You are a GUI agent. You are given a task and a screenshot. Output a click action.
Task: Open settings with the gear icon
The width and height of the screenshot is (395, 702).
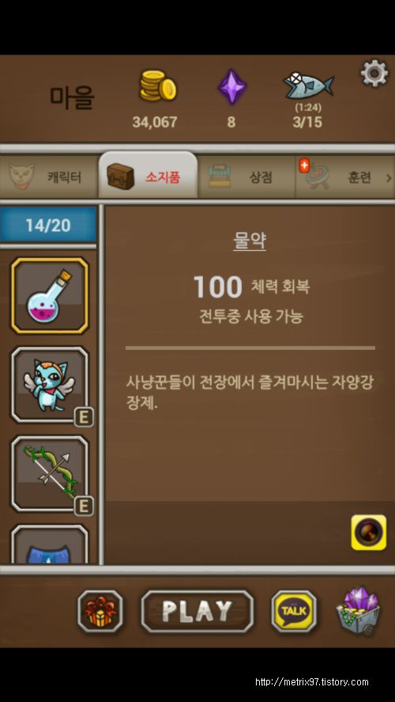tap(374, 73)
